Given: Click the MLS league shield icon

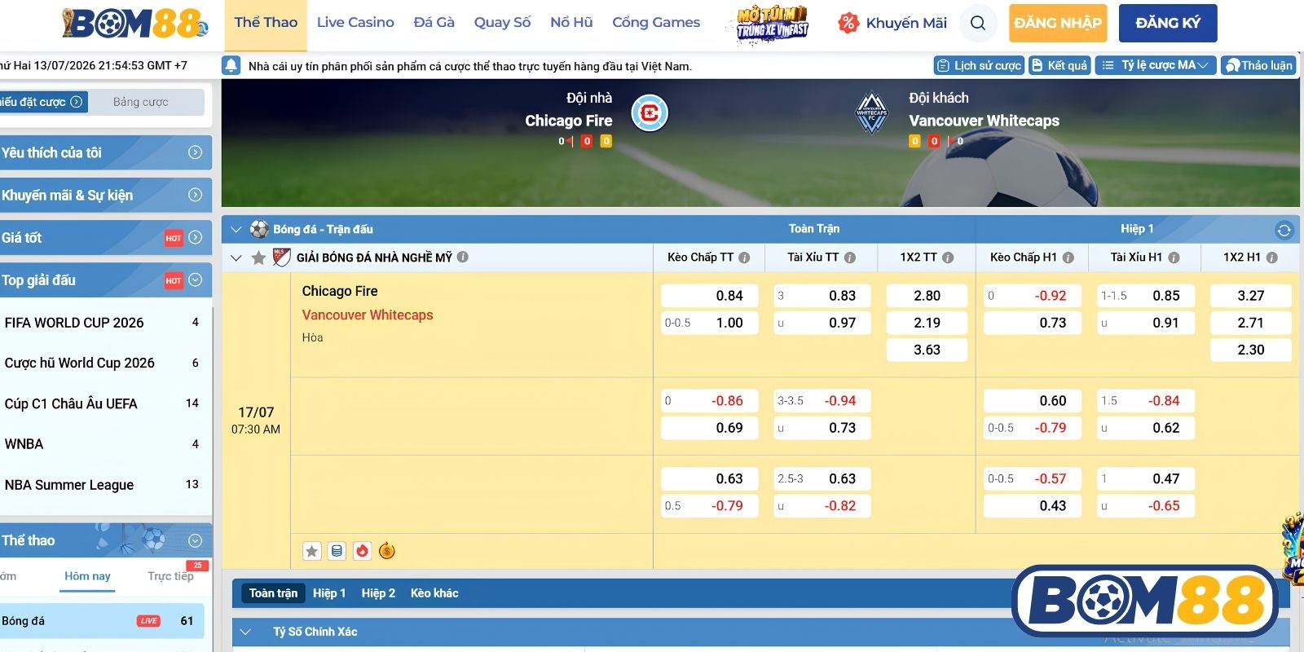Looking at the screenshot, I should point(281,258).
